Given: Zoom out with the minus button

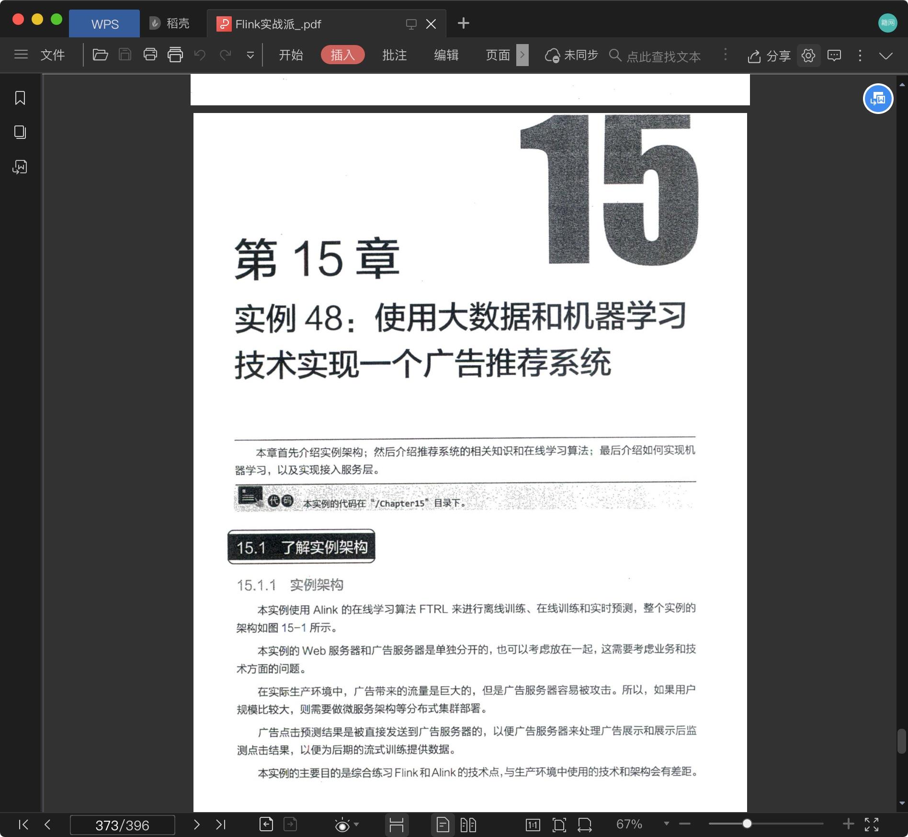Looking at the screenshot, I should click(685, 824).
